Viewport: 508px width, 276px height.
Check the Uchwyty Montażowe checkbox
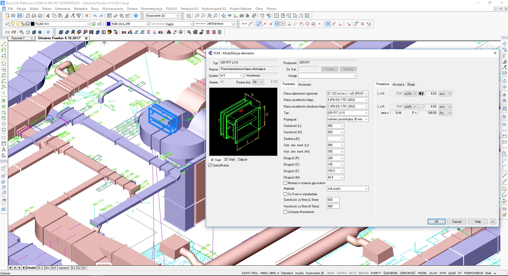tap(286, 212)
